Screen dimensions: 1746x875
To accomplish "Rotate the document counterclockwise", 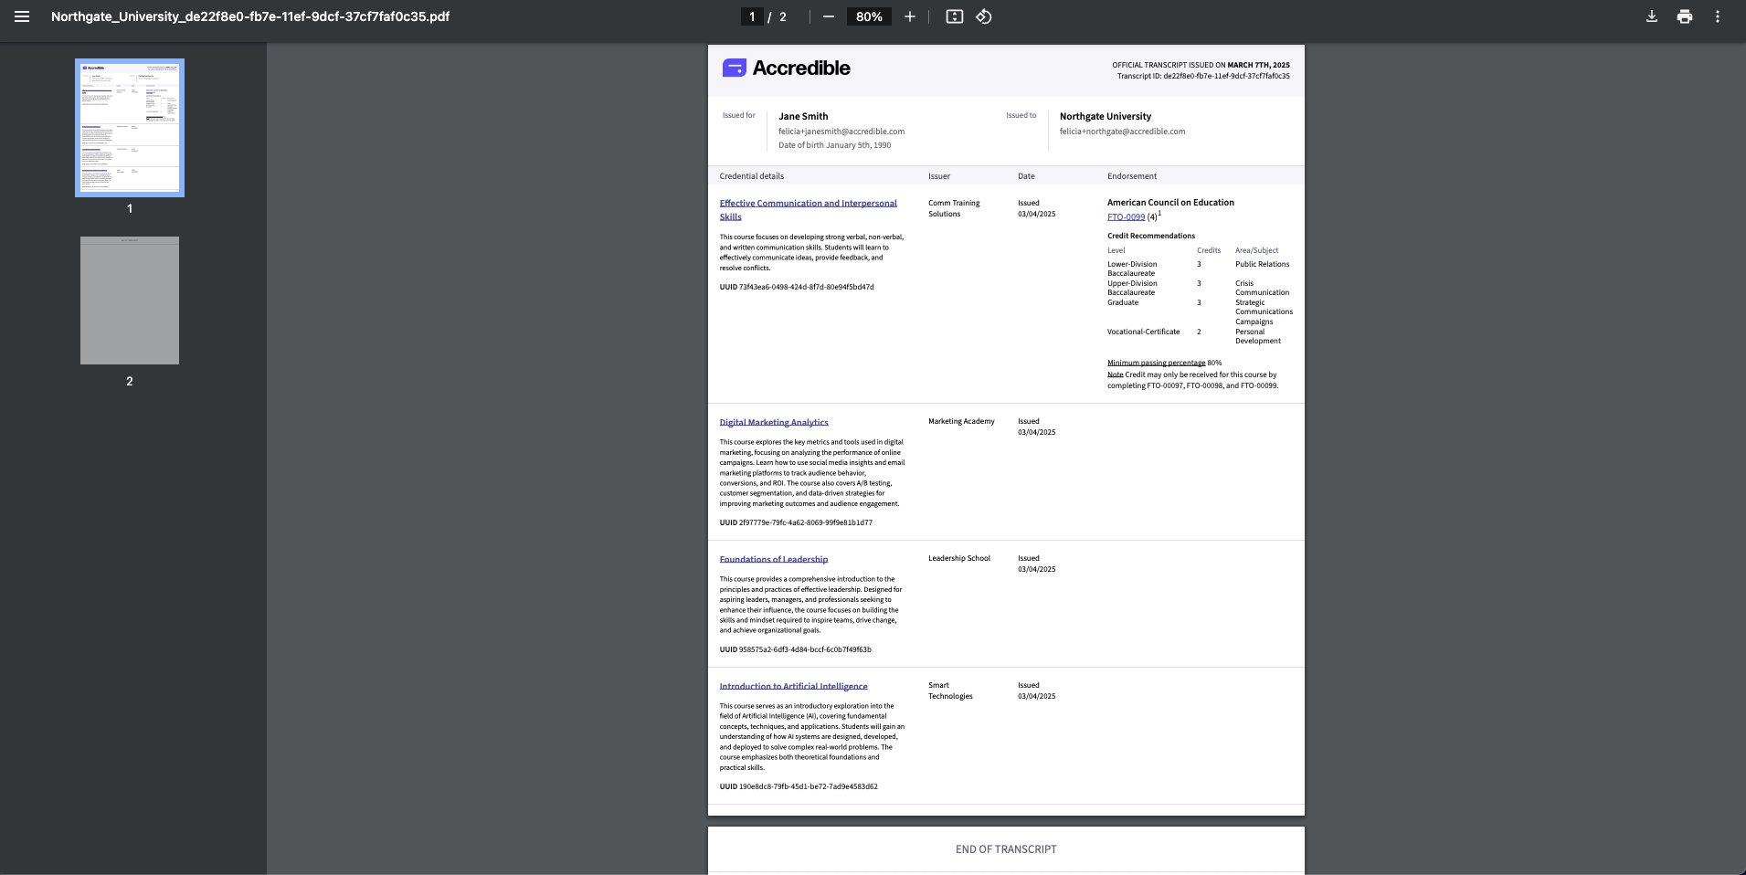I will point(986,16).
